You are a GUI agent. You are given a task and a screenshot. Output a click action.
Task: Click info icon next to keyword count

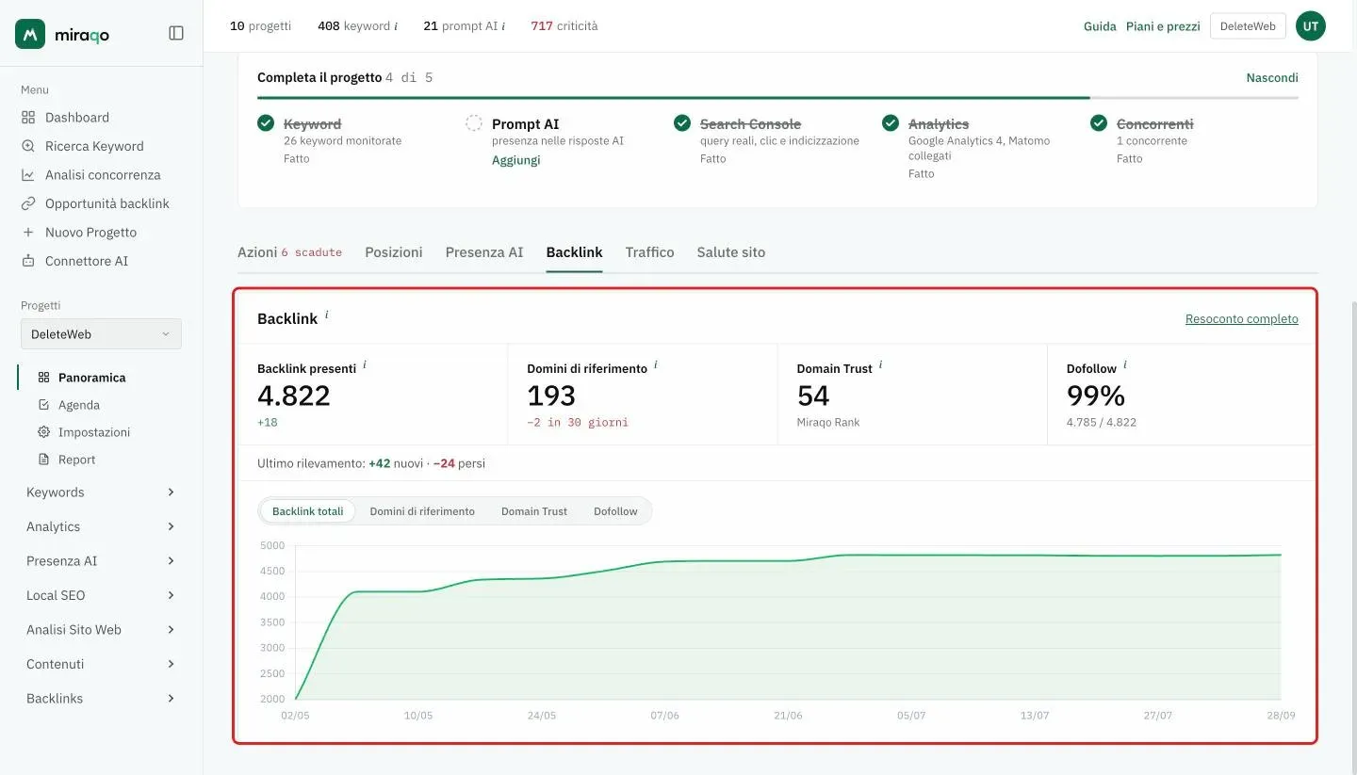pyautogui.click(x=396, y=26)
